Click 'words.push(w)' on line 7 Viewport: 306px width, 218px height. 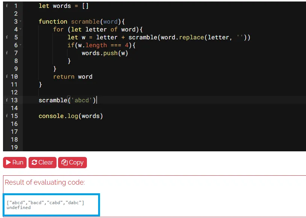tap(105, 53)
